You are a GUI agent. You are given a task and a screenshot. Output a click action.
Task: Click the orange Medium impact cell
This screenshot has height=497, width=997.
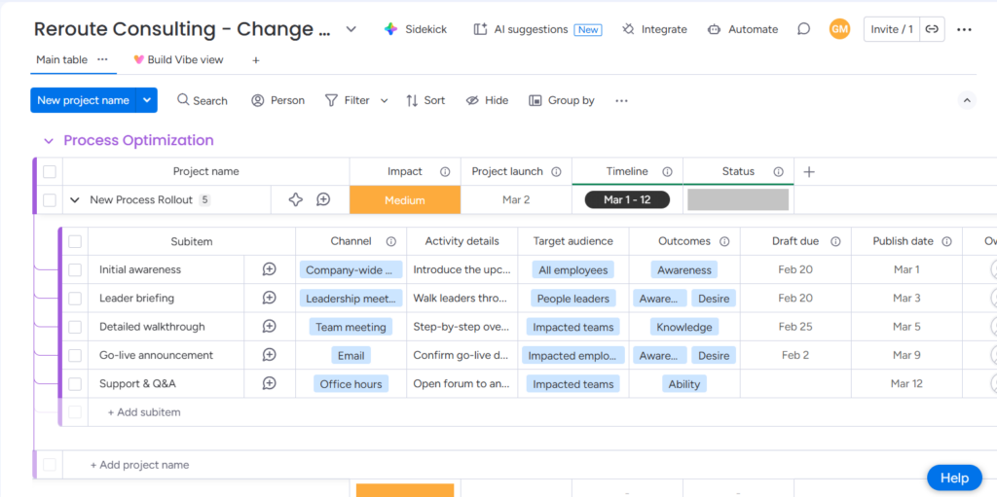click(404, 200)
